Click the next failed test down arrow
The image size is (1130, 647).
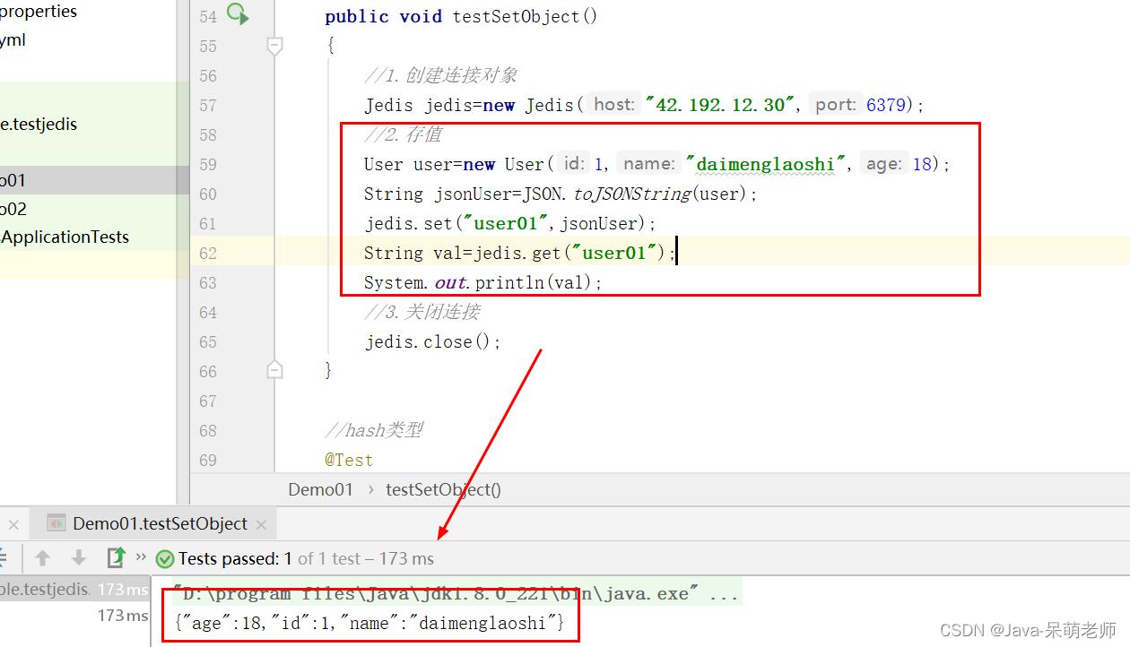(79, 558)
